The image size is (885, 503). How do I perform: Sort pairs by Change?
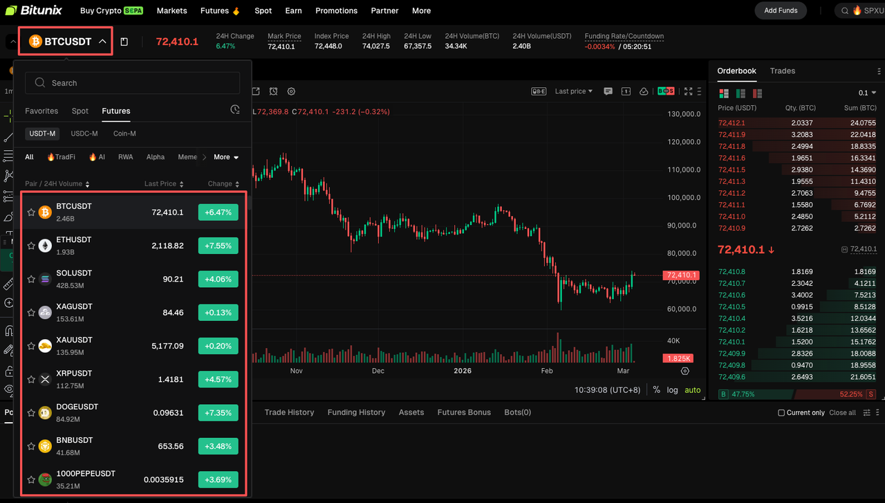pyautogui.click(x=223, y=184)
